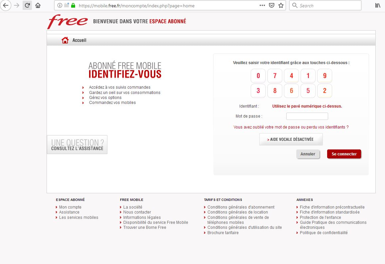Click keypad digit 2

point(324,91)
